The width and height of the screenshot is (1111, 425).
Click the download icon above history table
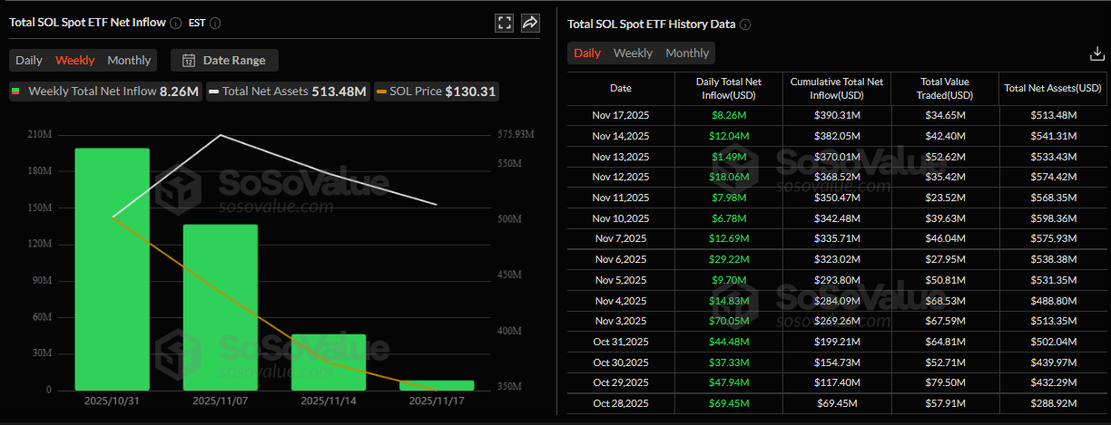(1096, 54)
